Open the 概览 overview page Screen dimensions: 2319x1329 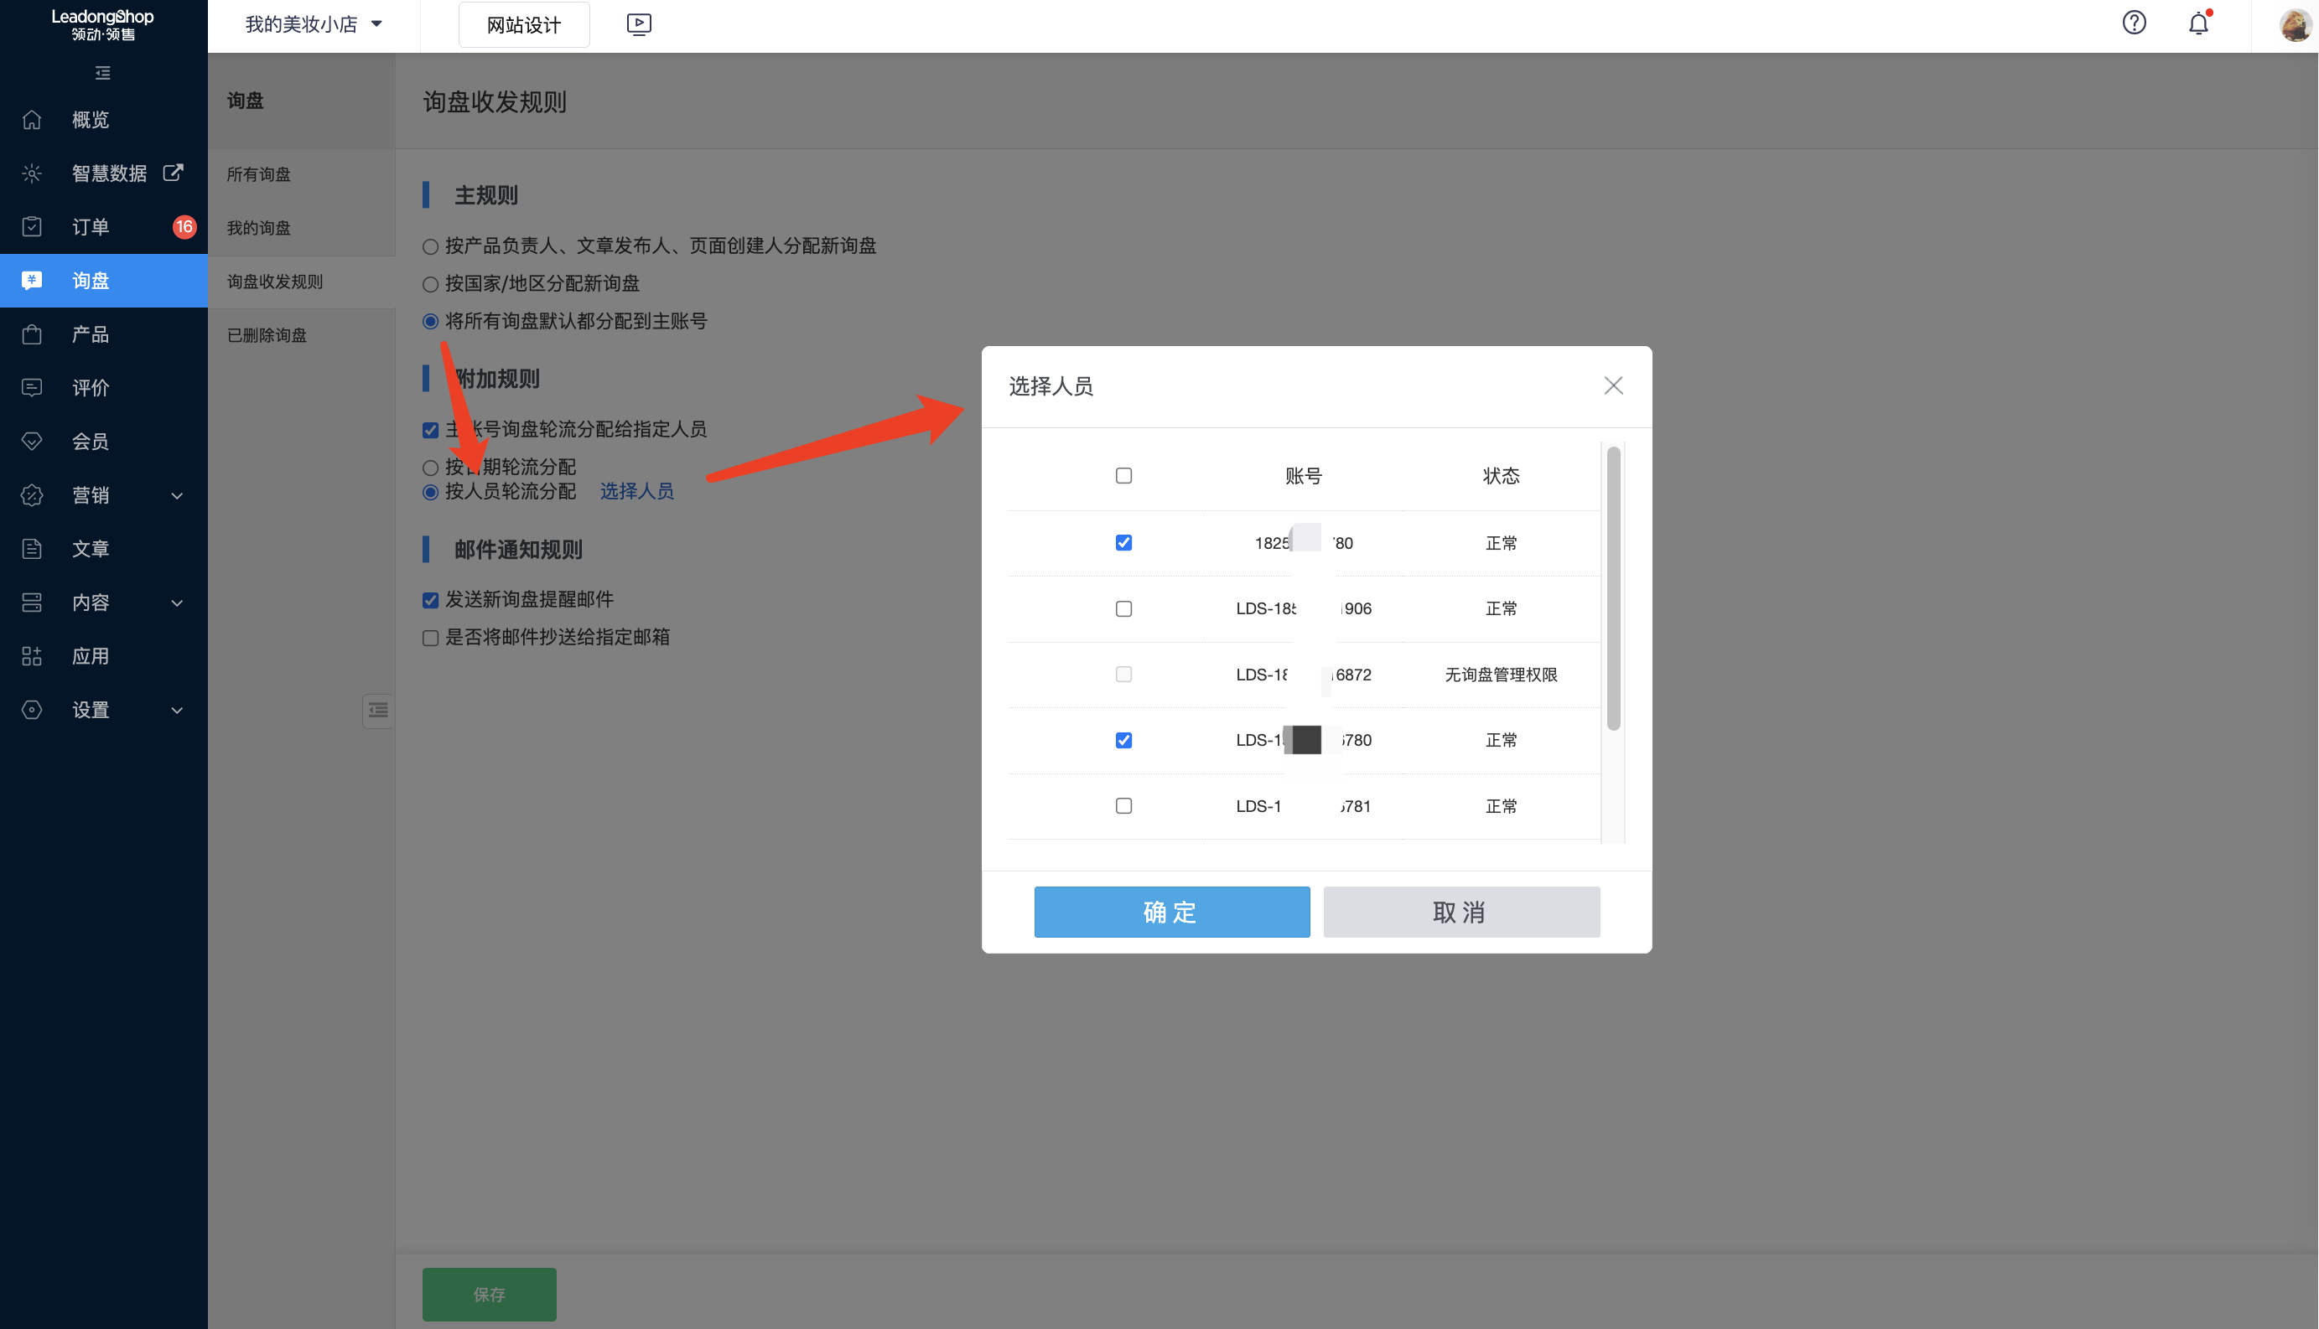click(91, 120)
